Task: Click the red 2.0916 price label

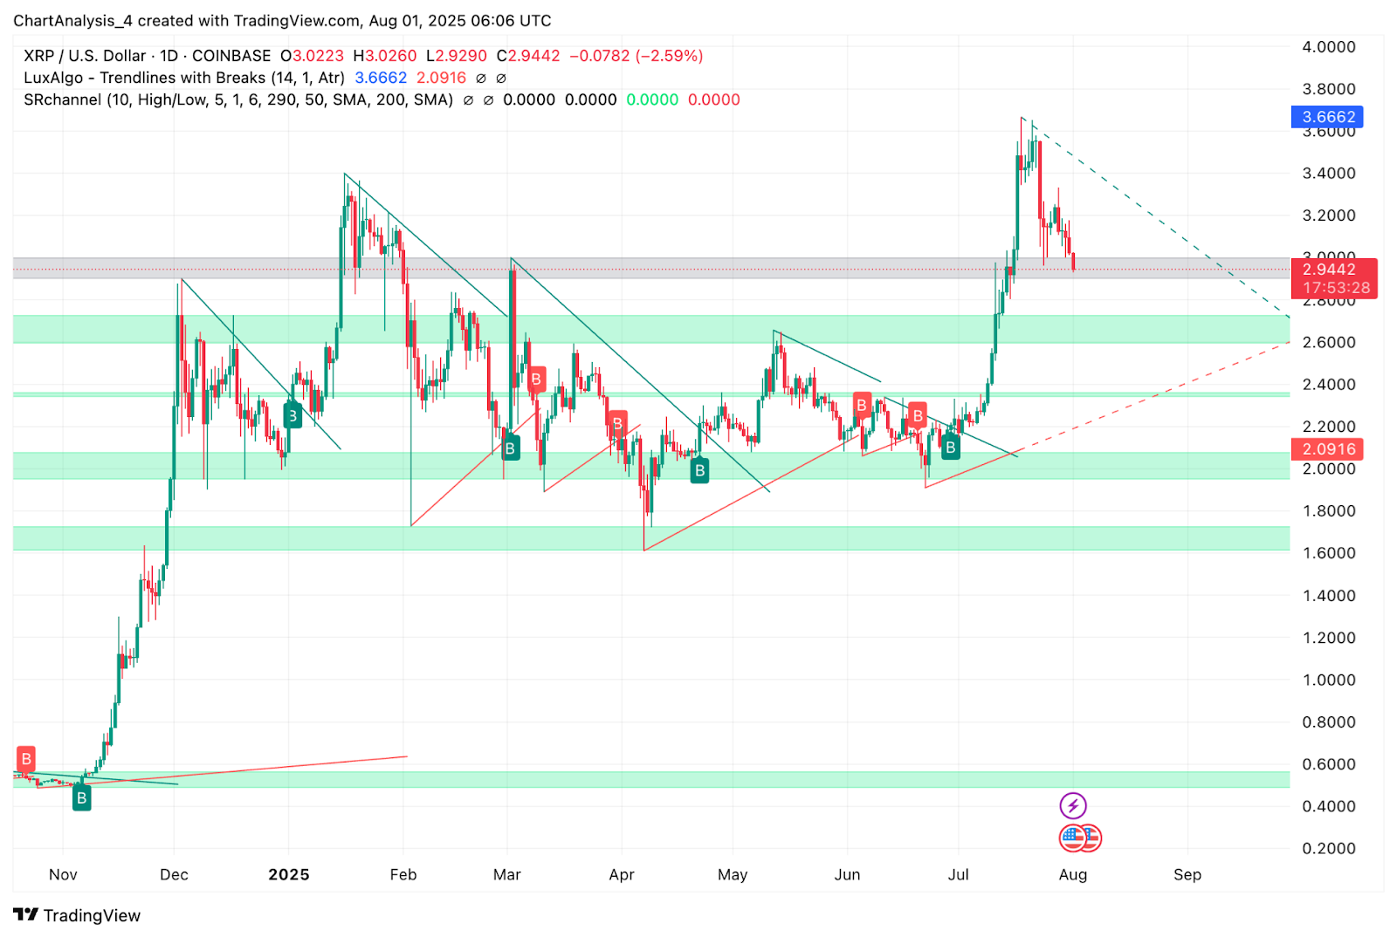Action: point(1327,449)
